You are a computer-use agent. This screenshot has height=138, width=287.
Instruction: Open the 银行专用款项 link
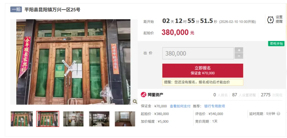point(214,106)
